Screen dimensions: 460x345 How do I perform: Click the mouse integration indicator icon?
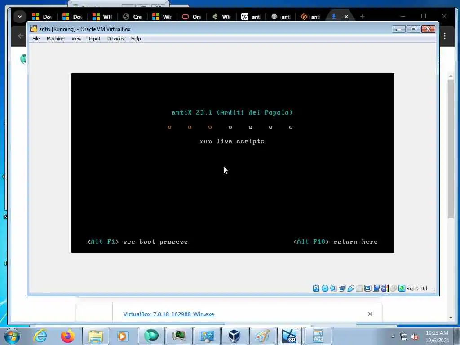point(394,288)
